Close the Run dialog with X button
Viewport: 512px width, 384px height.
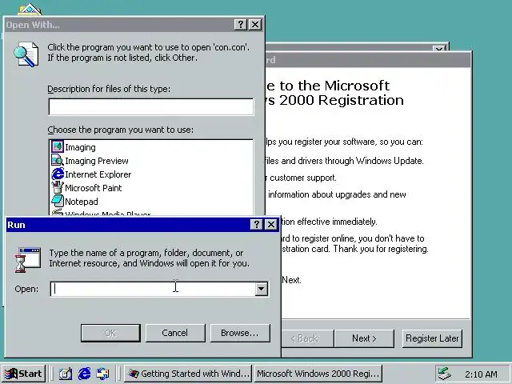271,224
